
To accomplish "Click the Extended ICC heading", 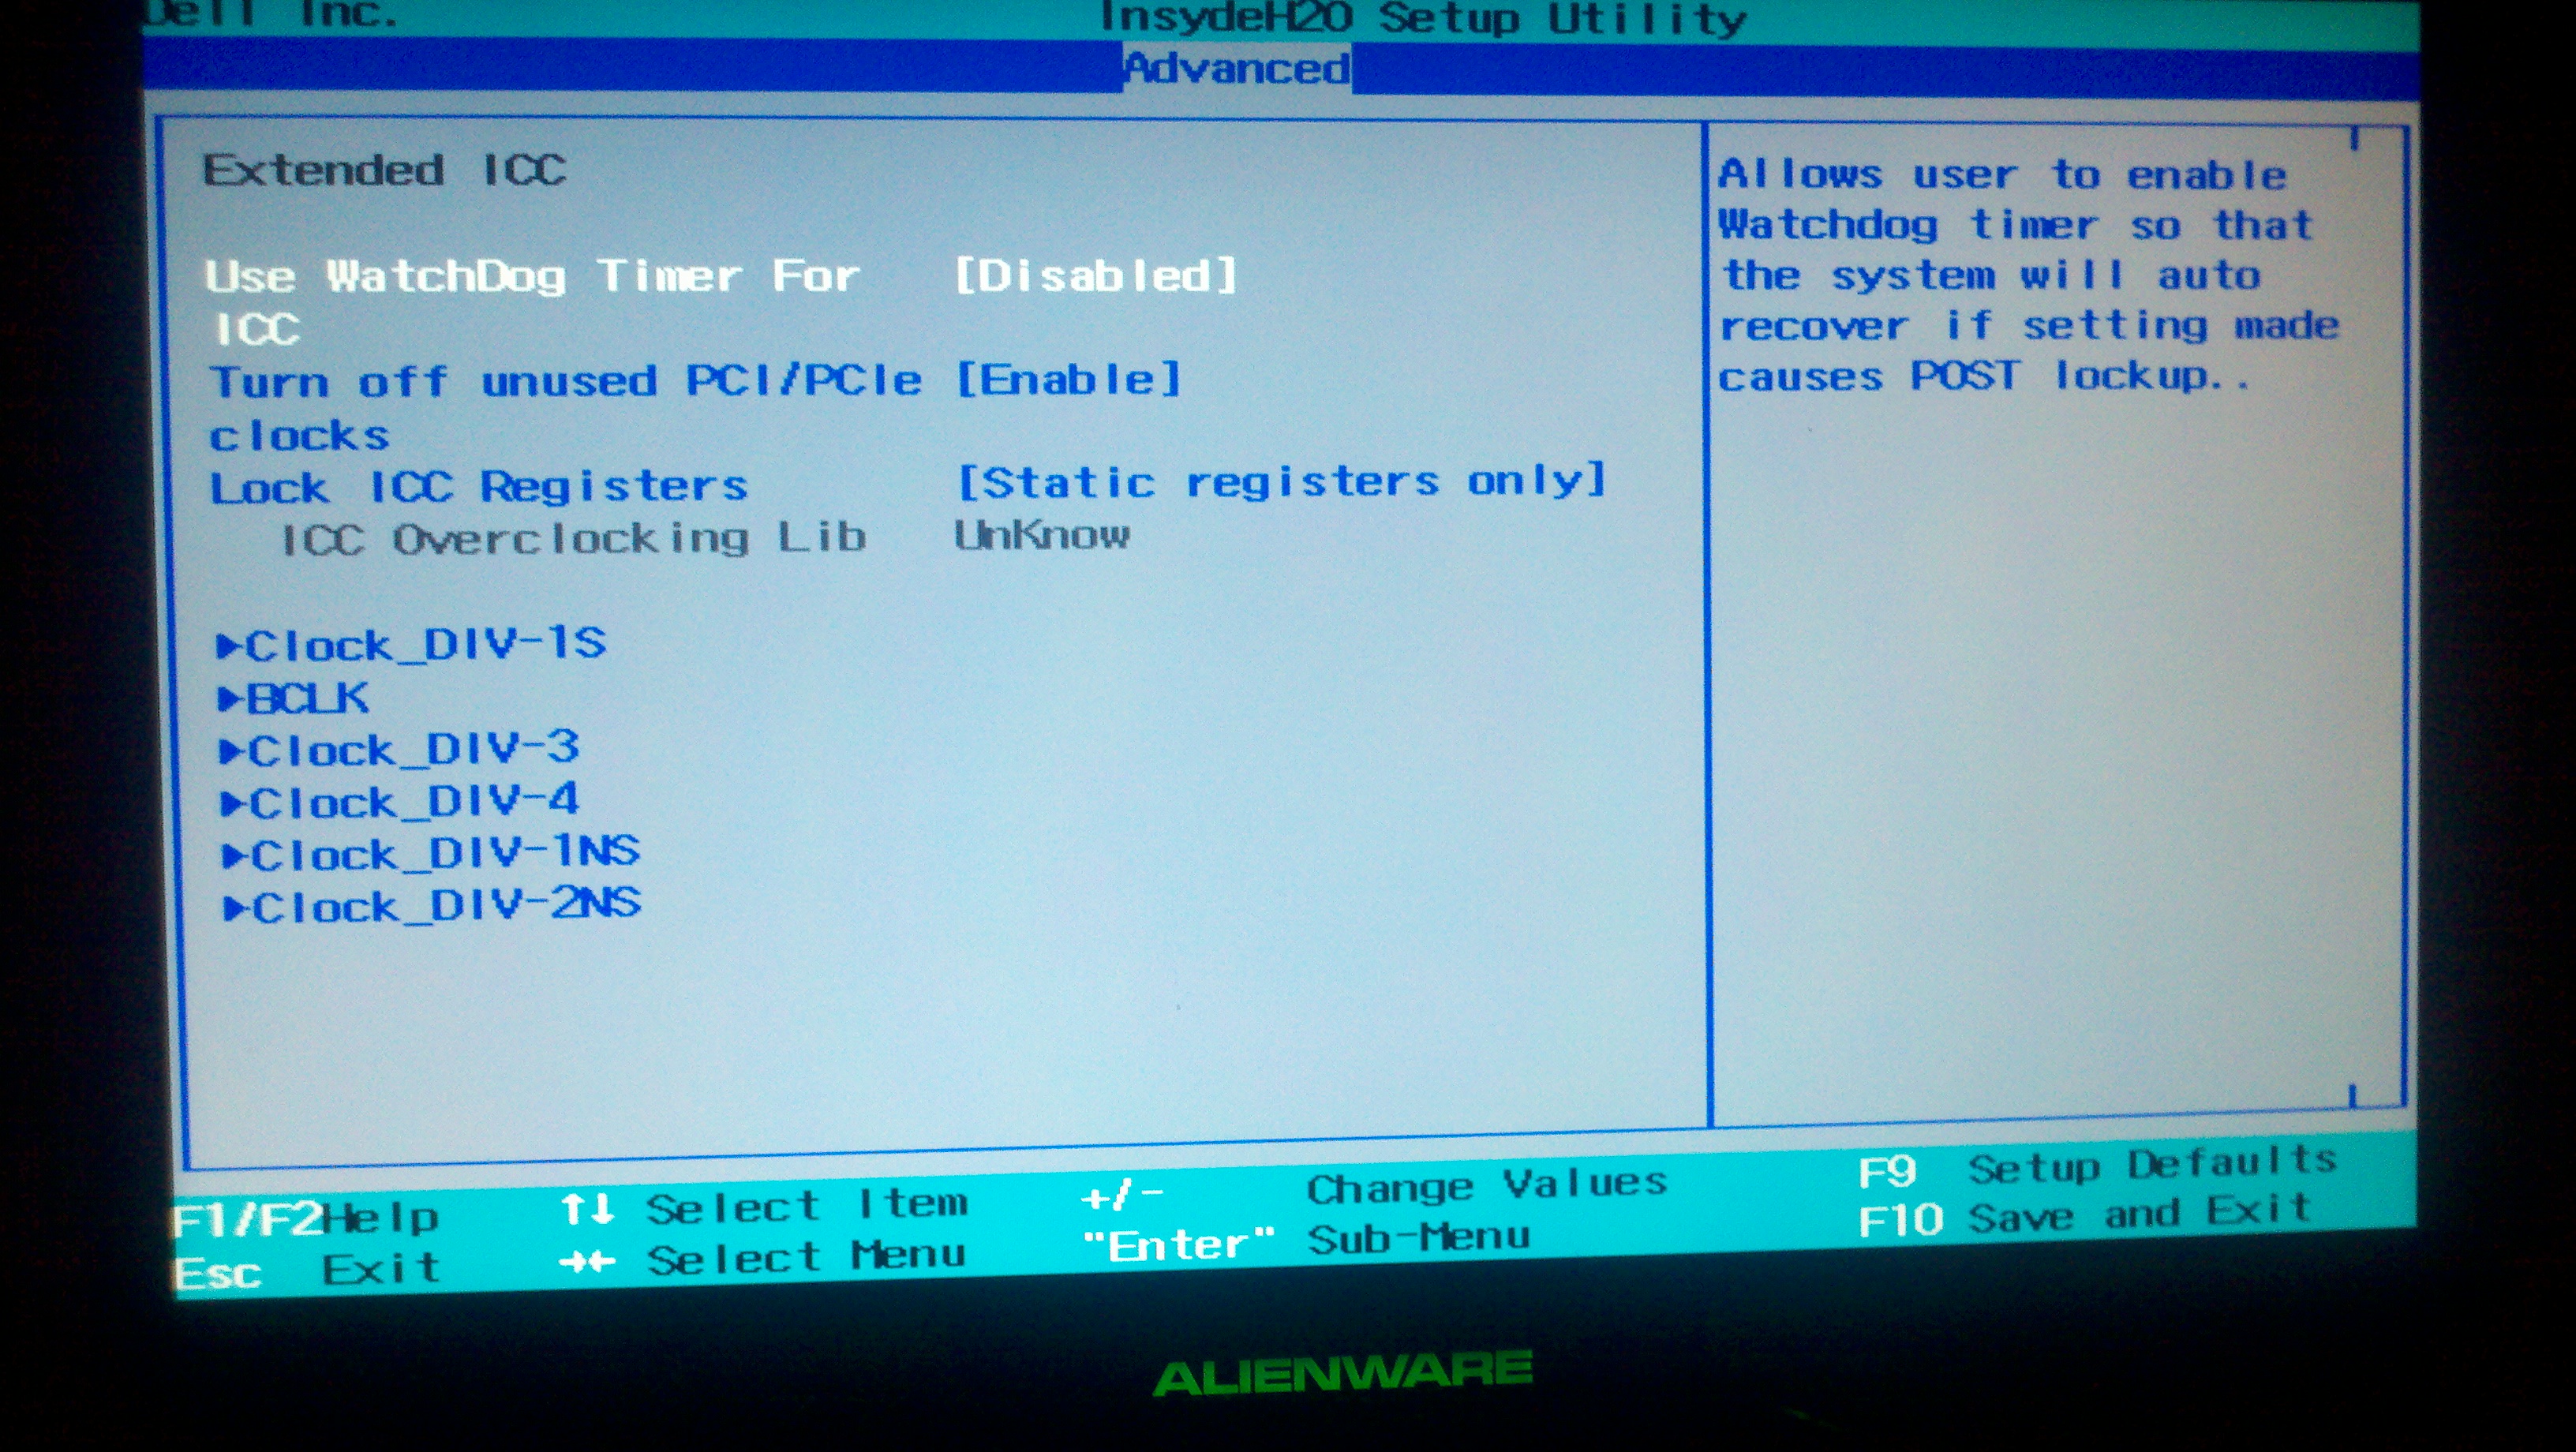I will [x=385, y=170].
